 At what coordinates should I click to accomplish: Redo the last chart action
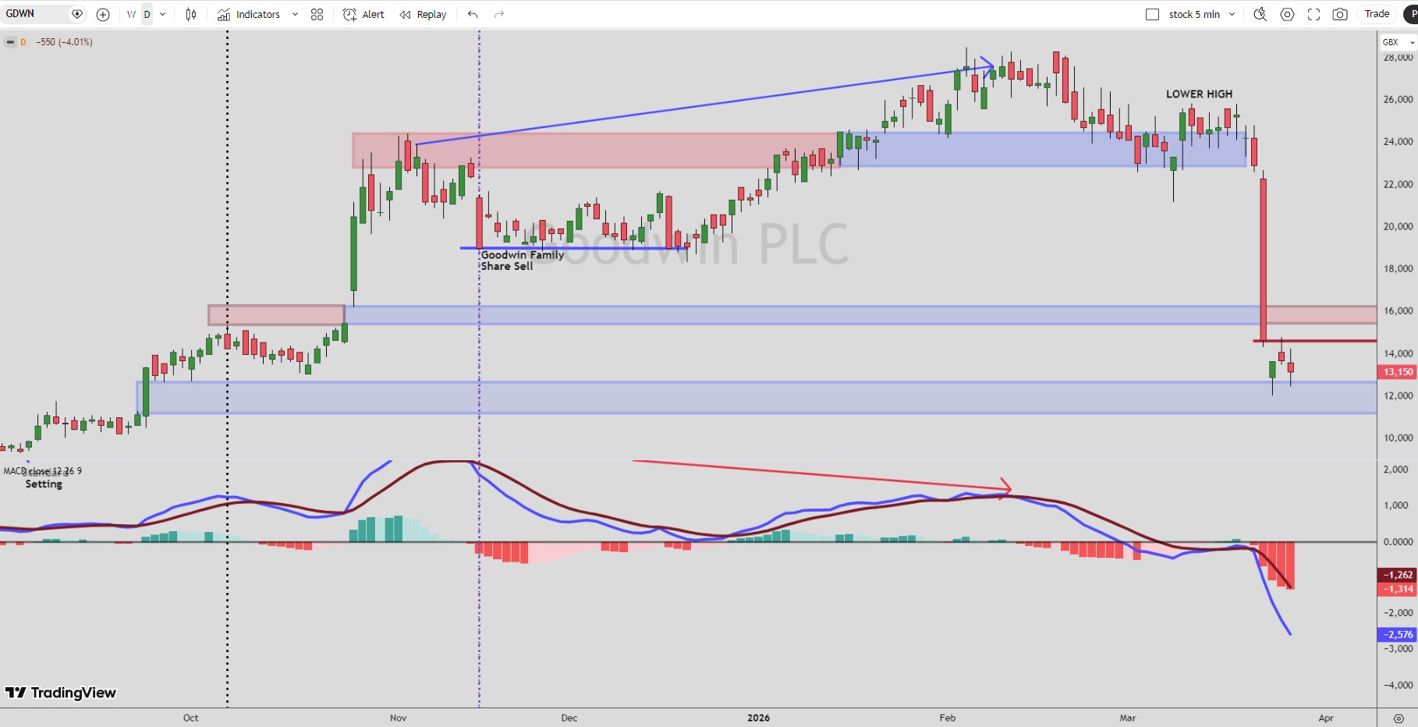click(x=499, y=14)
